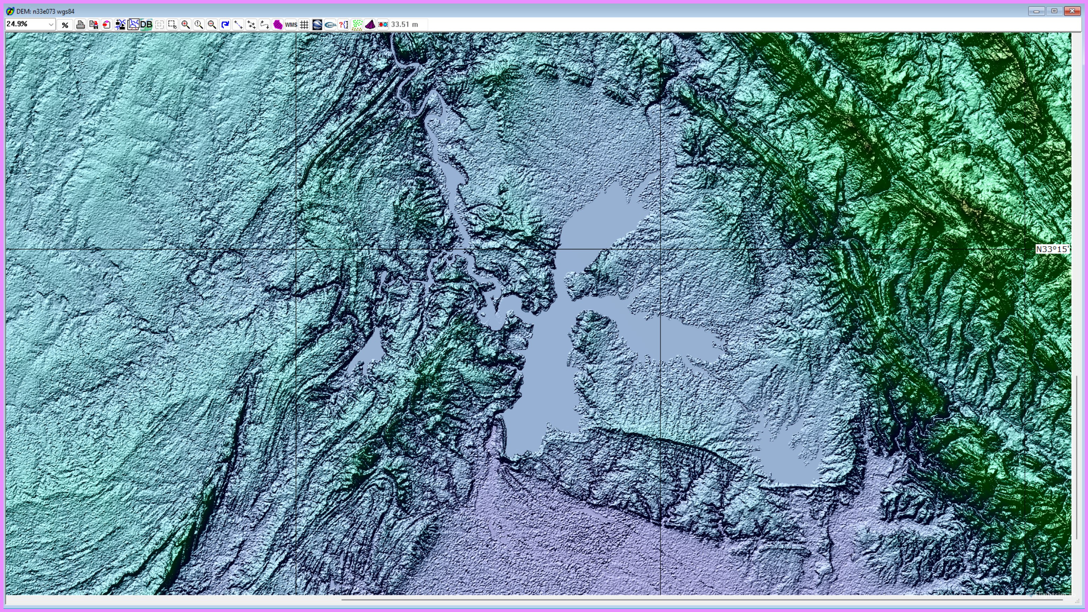
Task: Toggle the graticule grid overlay
Action: [x=304, y=25]
